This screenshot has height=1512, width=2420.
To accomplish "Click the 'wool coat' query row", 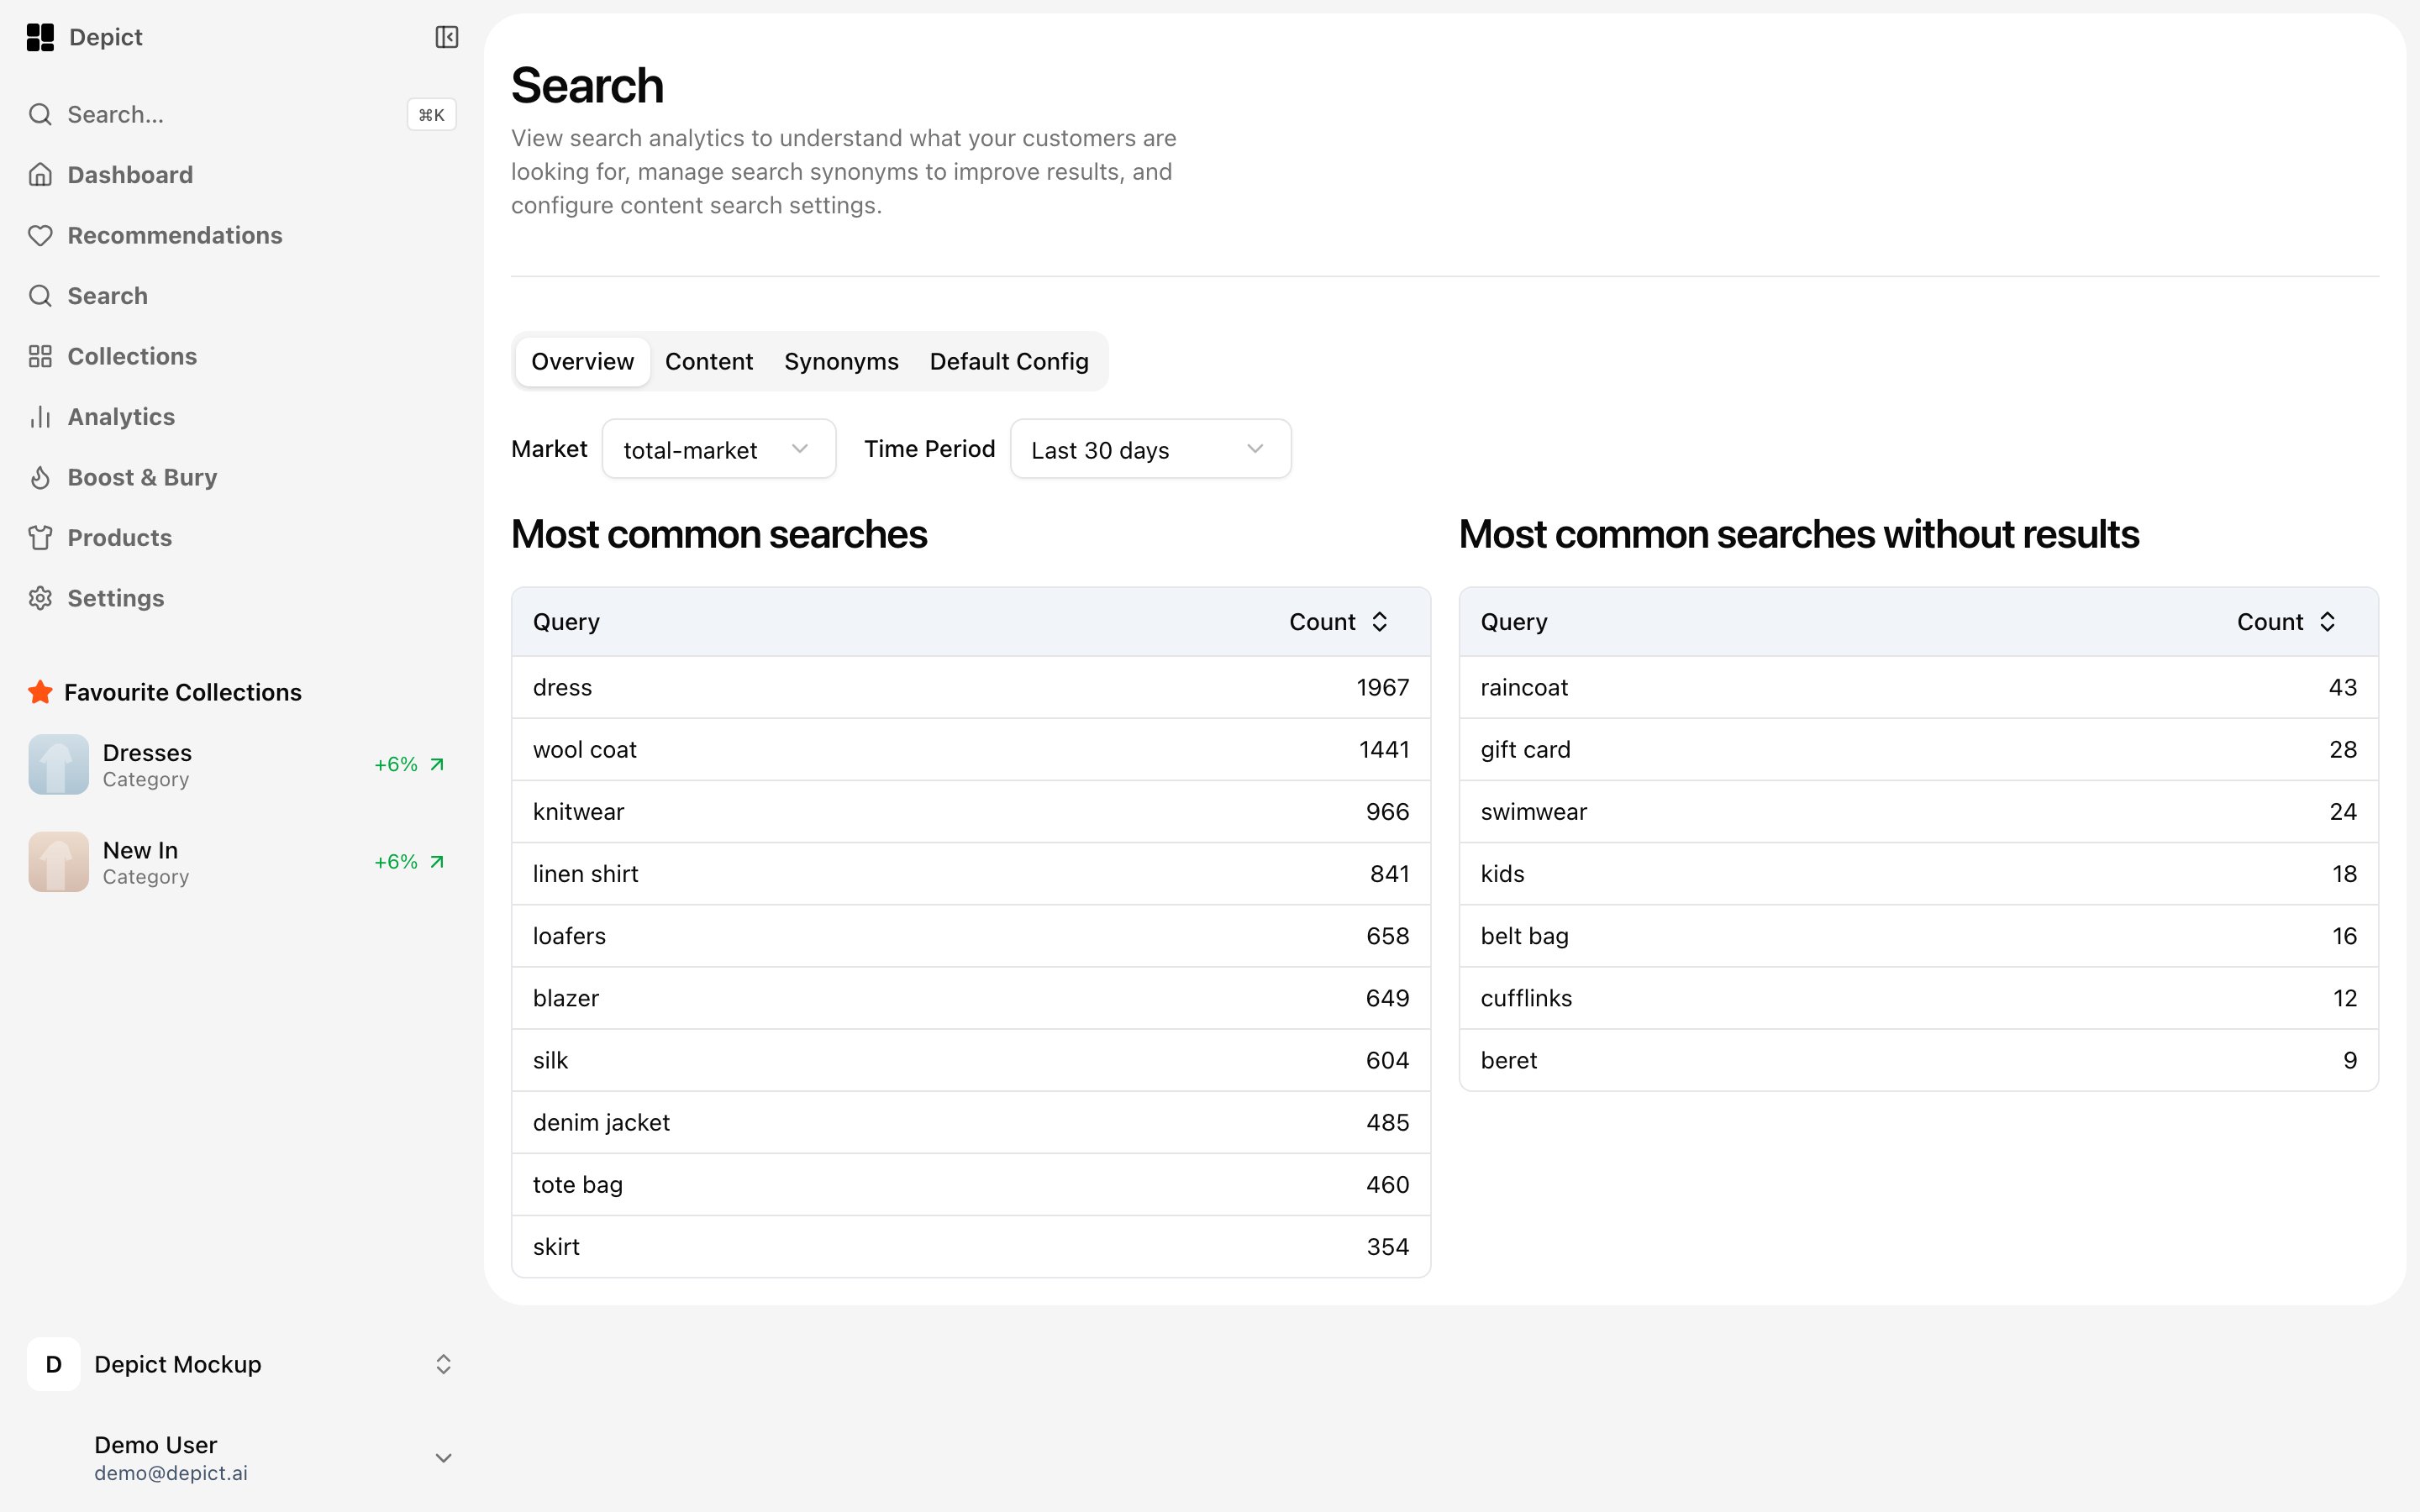I will (x=970, y=749).
